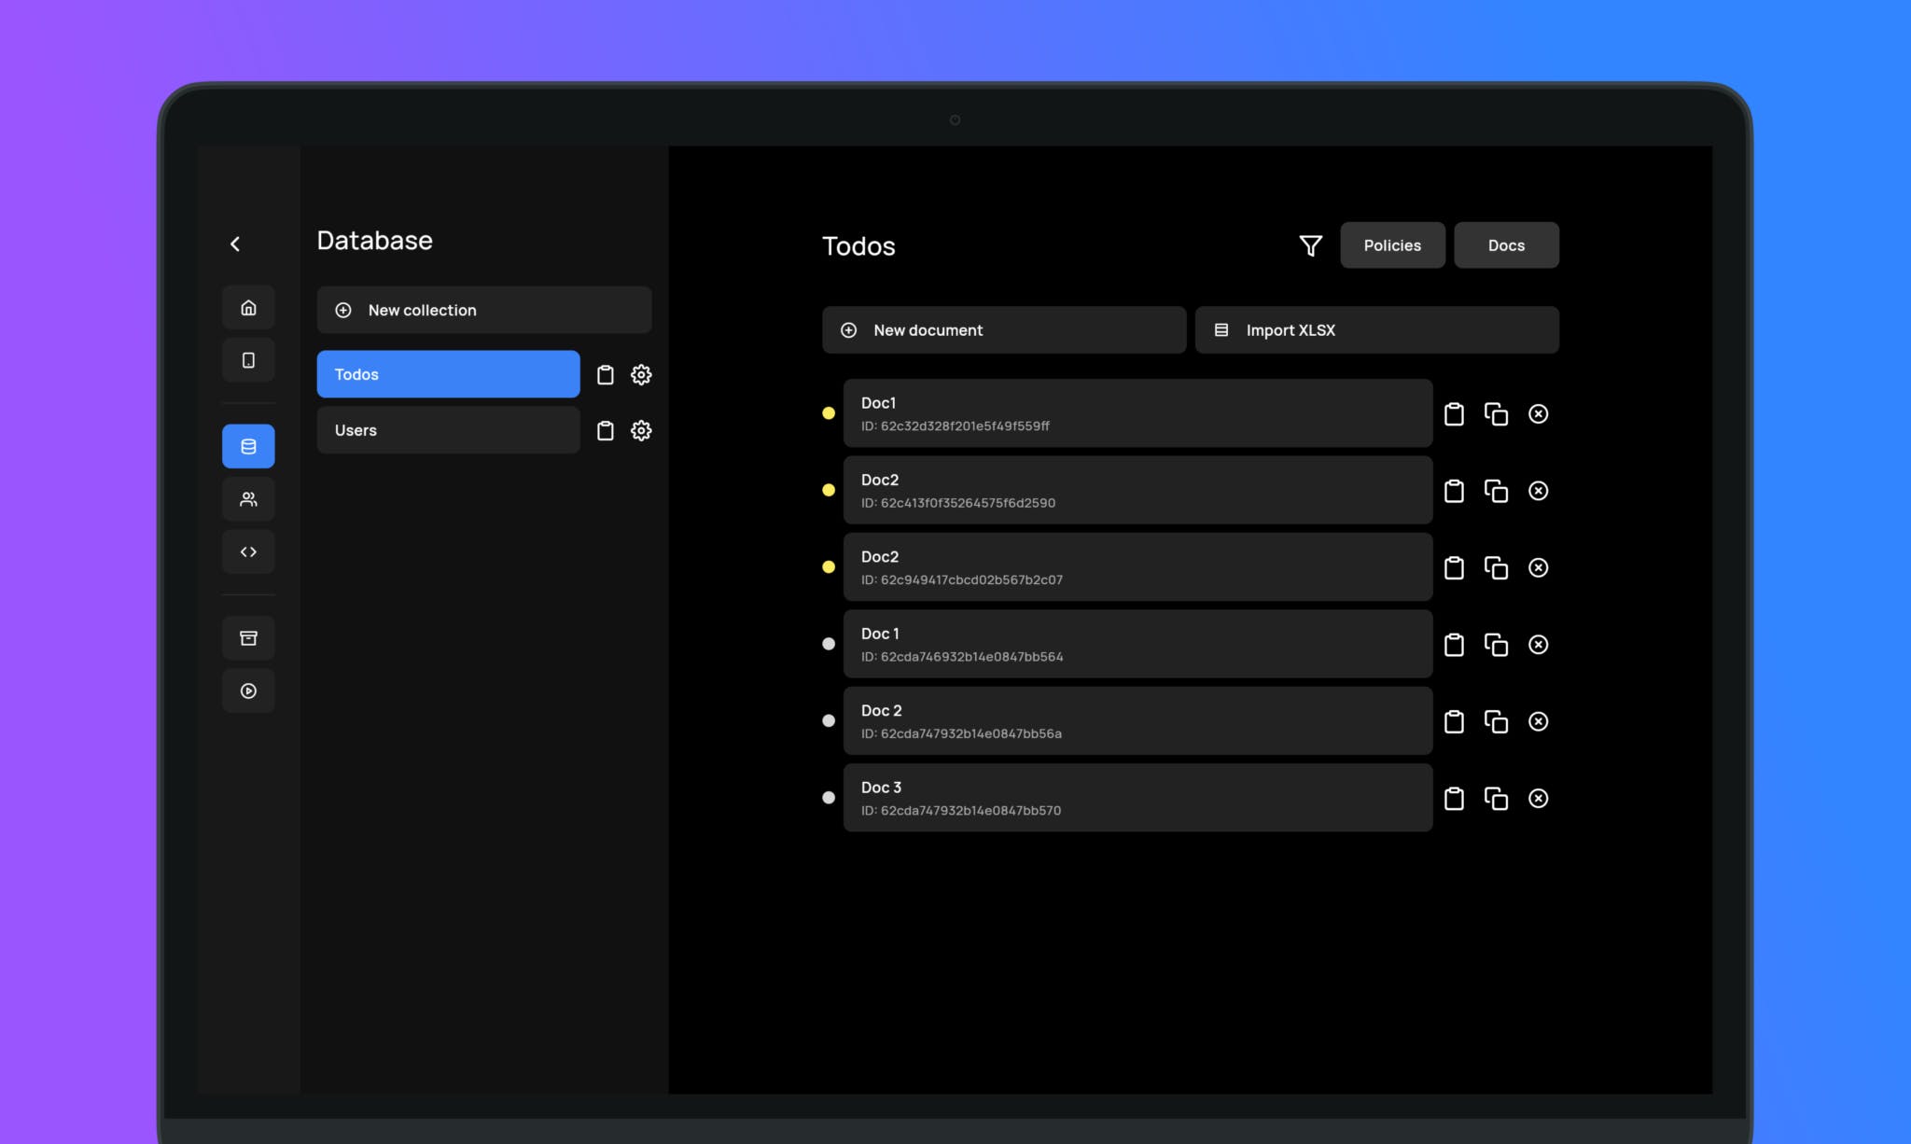Click the archive box sidebar icon
Image resolution: width=1911 pixels, height=1144 pixels.
click(x=248, y=638)
